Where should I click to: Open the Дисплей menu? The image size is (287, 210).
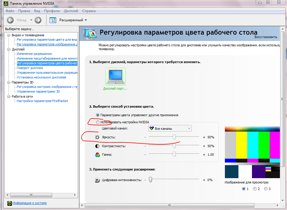(x=71, y=11)
